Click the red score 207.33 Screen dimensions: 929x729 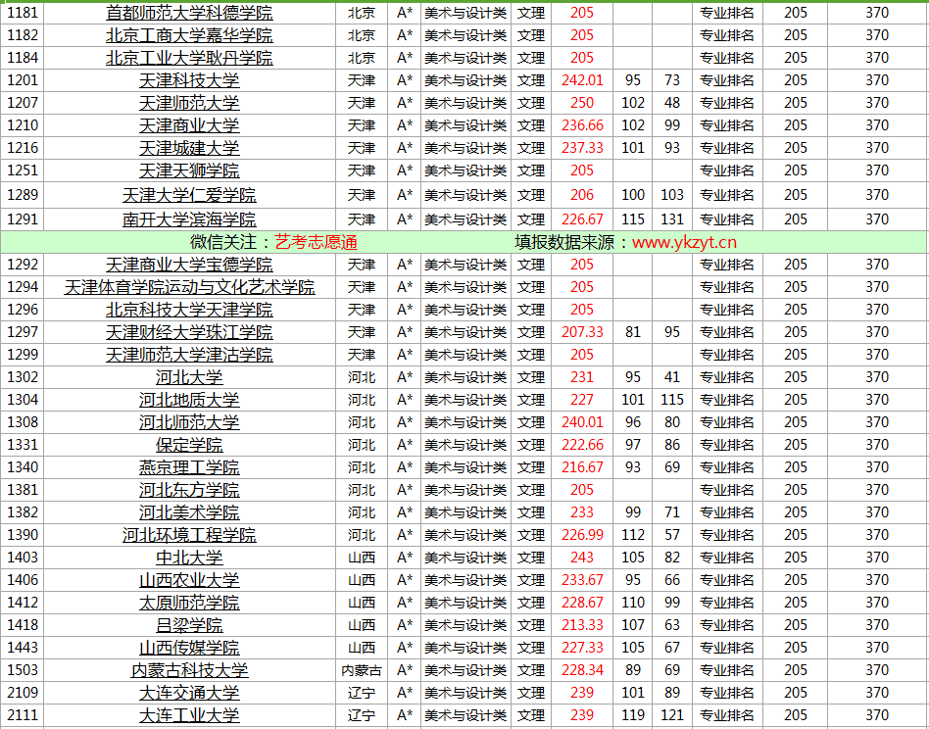(582, 332)
